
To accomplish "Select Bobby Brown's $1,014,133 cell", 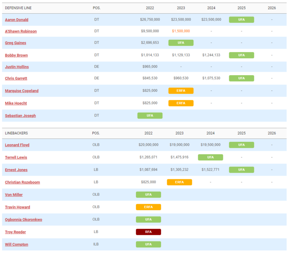I will coord(150,55).
